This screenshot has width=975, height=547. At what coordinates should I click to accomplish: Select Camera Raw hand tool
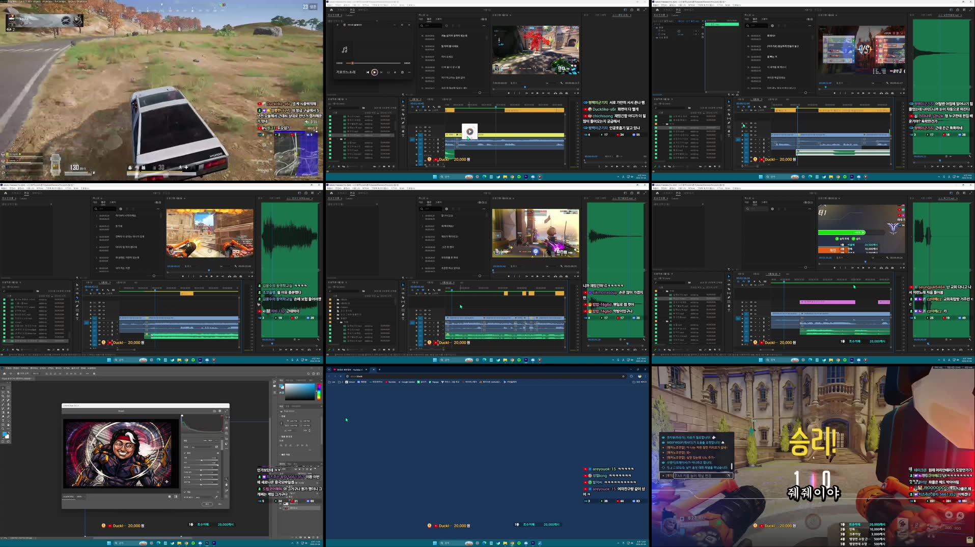tap(226, 484)
